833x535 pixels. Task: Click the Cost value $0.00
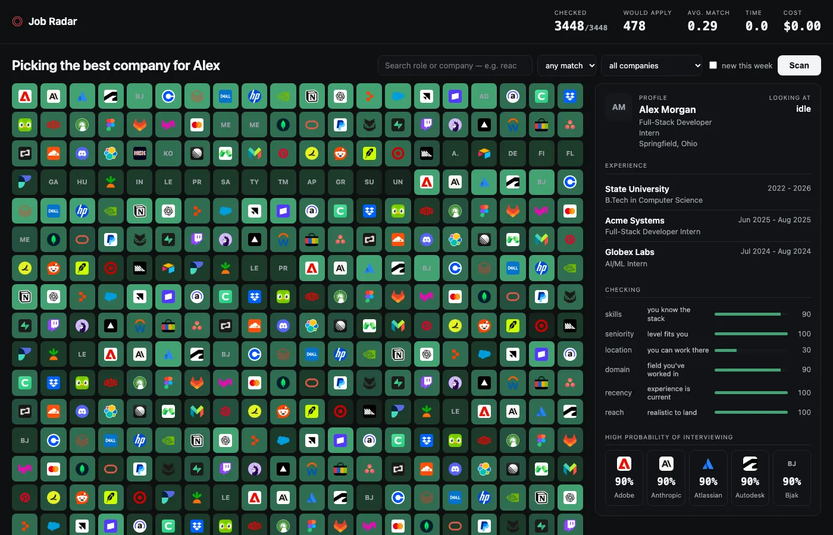click(802, 26)
